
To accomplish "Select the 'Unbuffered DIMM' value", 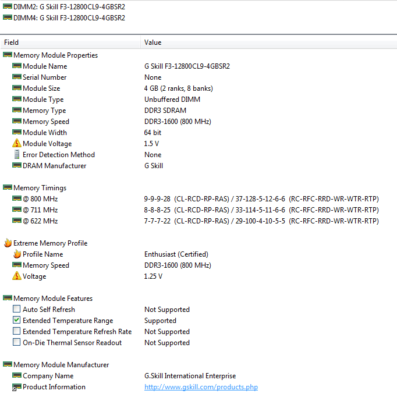I will pos(172,100).
